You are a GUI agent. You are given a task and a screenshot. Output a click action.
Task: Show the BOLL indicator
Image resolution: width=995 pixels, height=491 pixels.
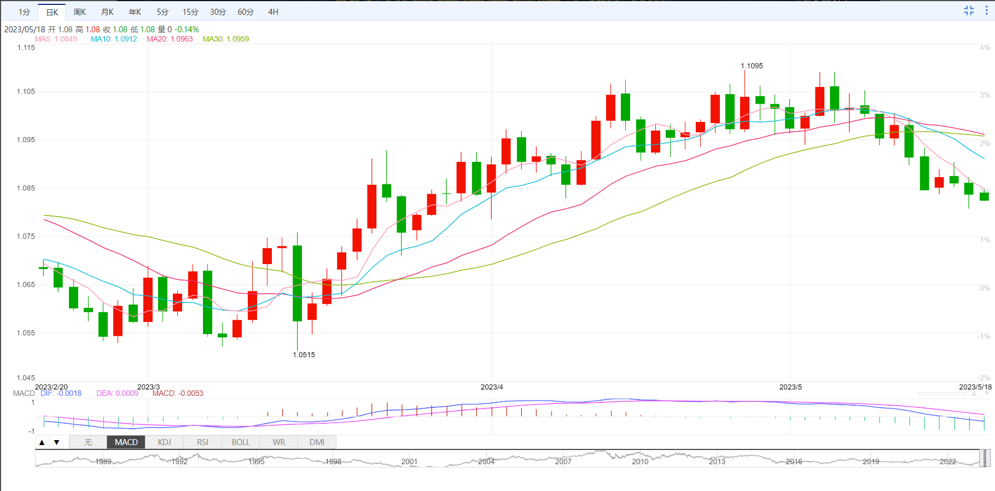(241, 442)
